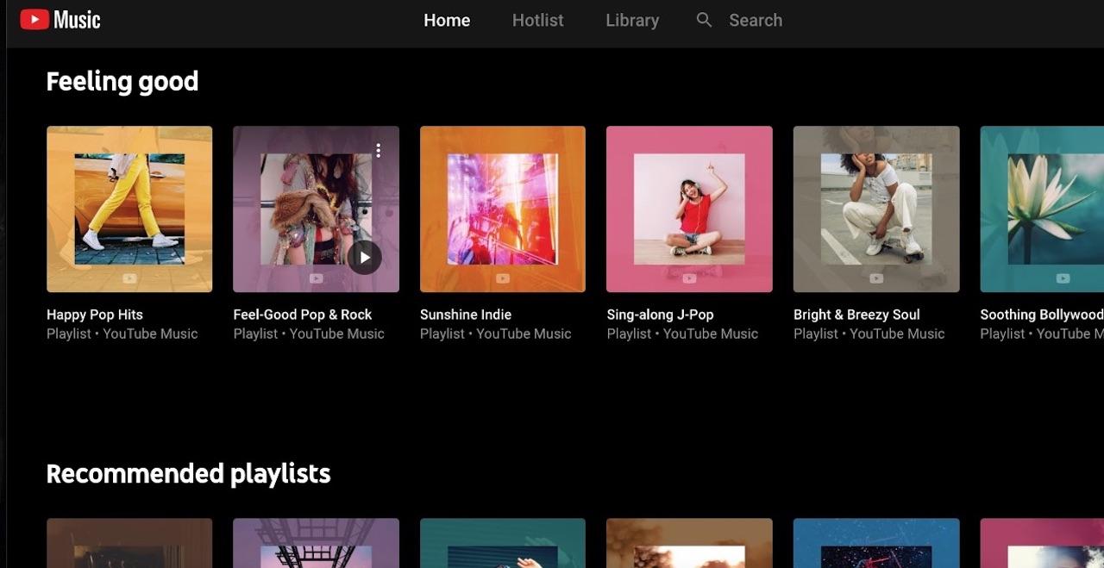
Task: Go to the Home tab
Action: pos(447,20)
